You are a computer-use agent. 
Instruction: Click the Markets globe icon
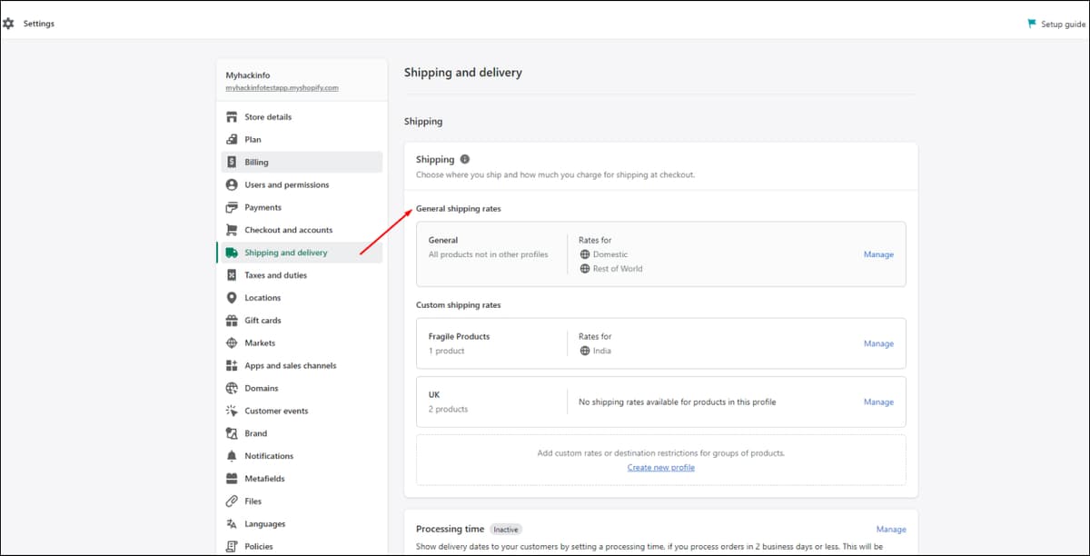pos(232,343)
